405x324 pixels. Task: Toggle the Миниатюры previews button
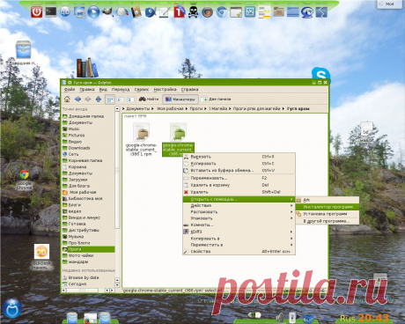click(180, 99)
